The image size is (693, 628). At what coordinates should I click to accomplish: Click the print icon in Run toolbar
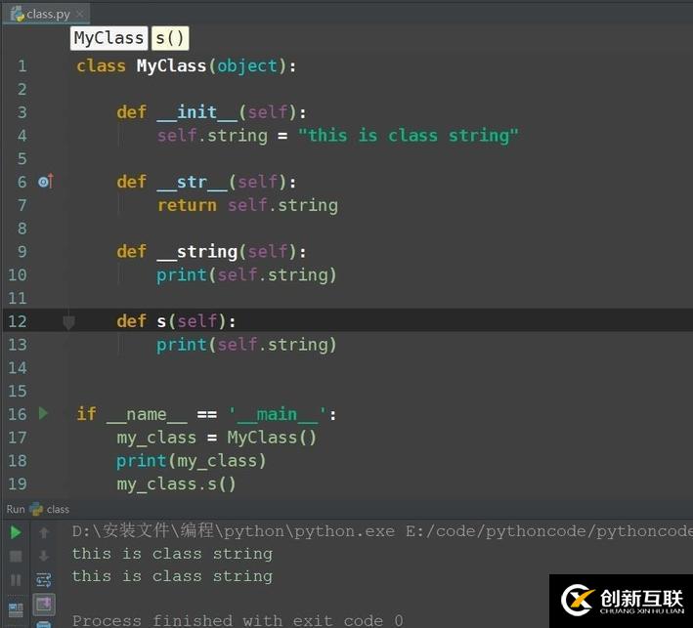tap(44, 624)
